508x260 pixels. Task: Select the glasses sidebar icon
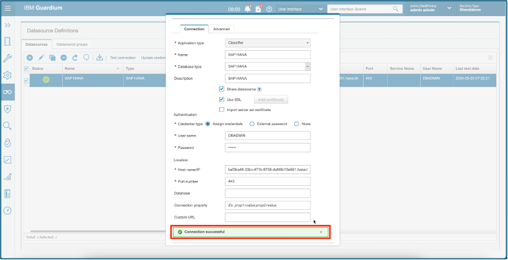tap(7, 92)
